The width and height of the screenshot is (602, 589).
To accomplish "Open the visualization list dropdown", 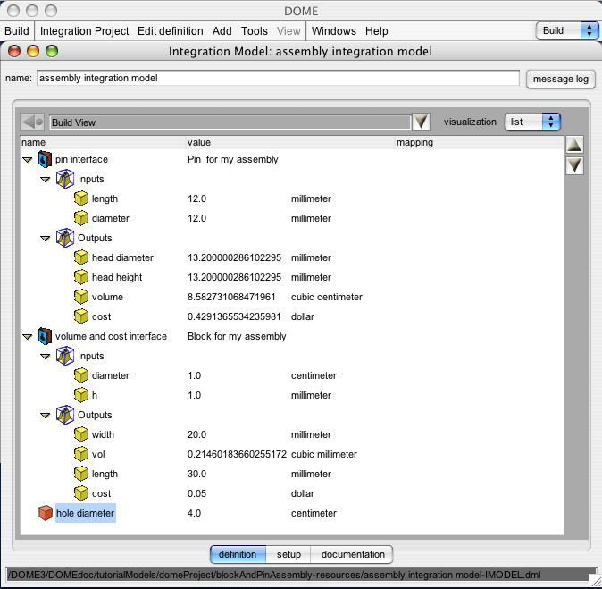I will 532,122.
